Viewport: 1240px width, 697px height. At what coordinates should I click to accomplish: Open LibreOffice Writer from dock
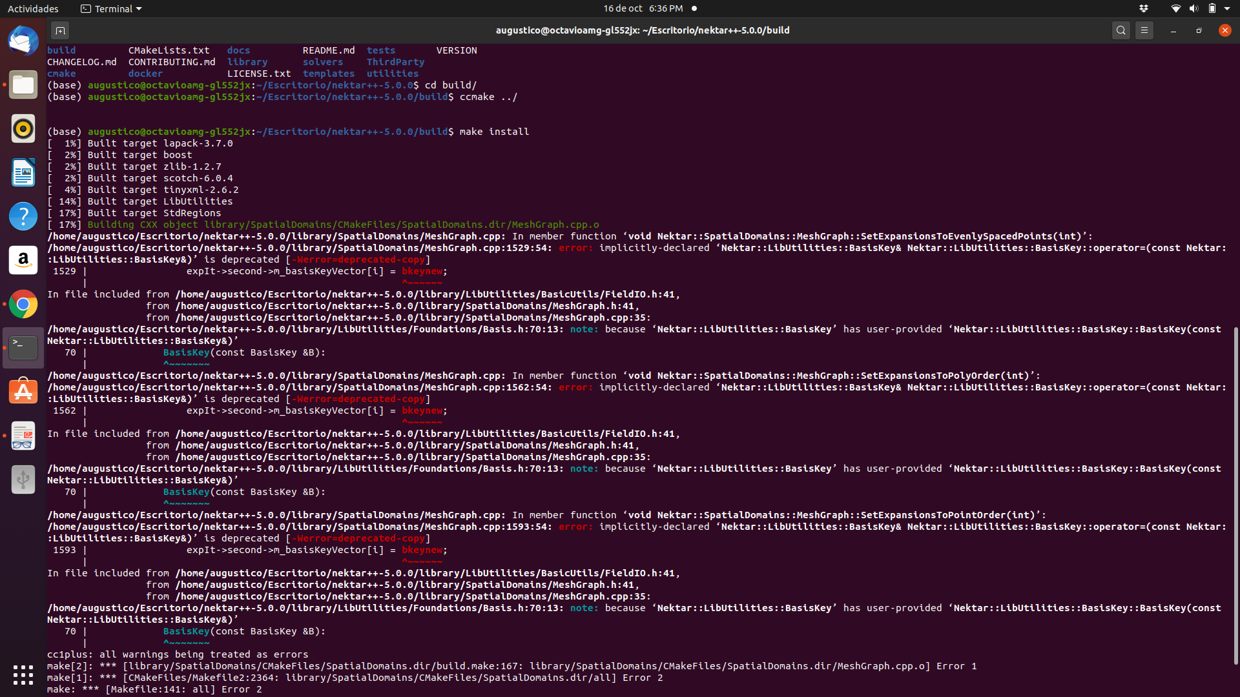pyautogui.click(x=23, y=173)
